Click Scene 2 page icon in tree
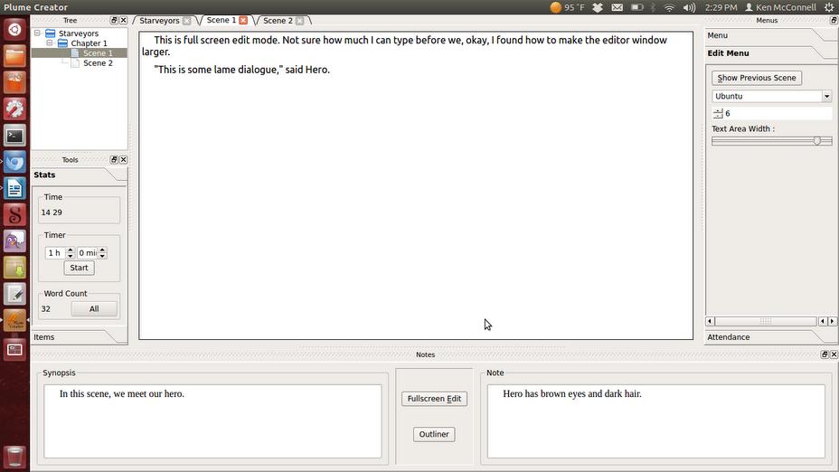This screenshot has width=839, height=472. pos(75,62)
